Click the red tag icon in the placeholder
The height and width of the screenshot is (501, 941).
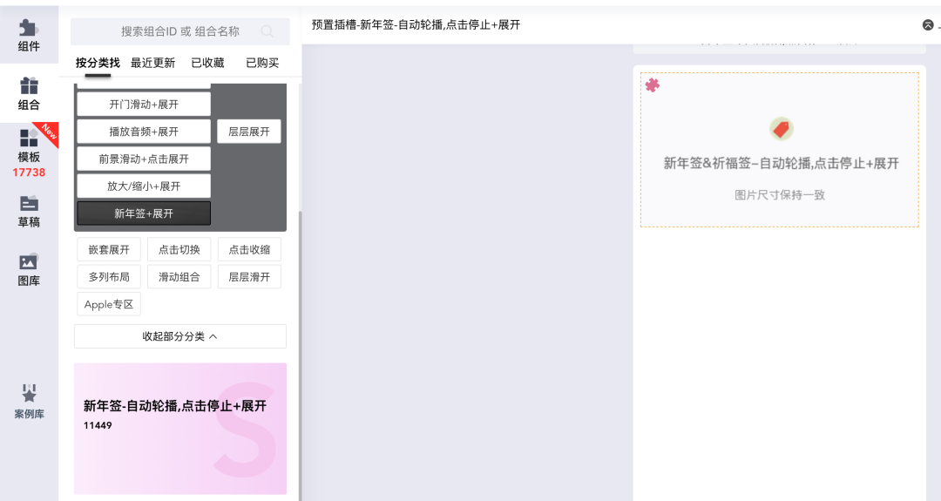pos(782,129)
